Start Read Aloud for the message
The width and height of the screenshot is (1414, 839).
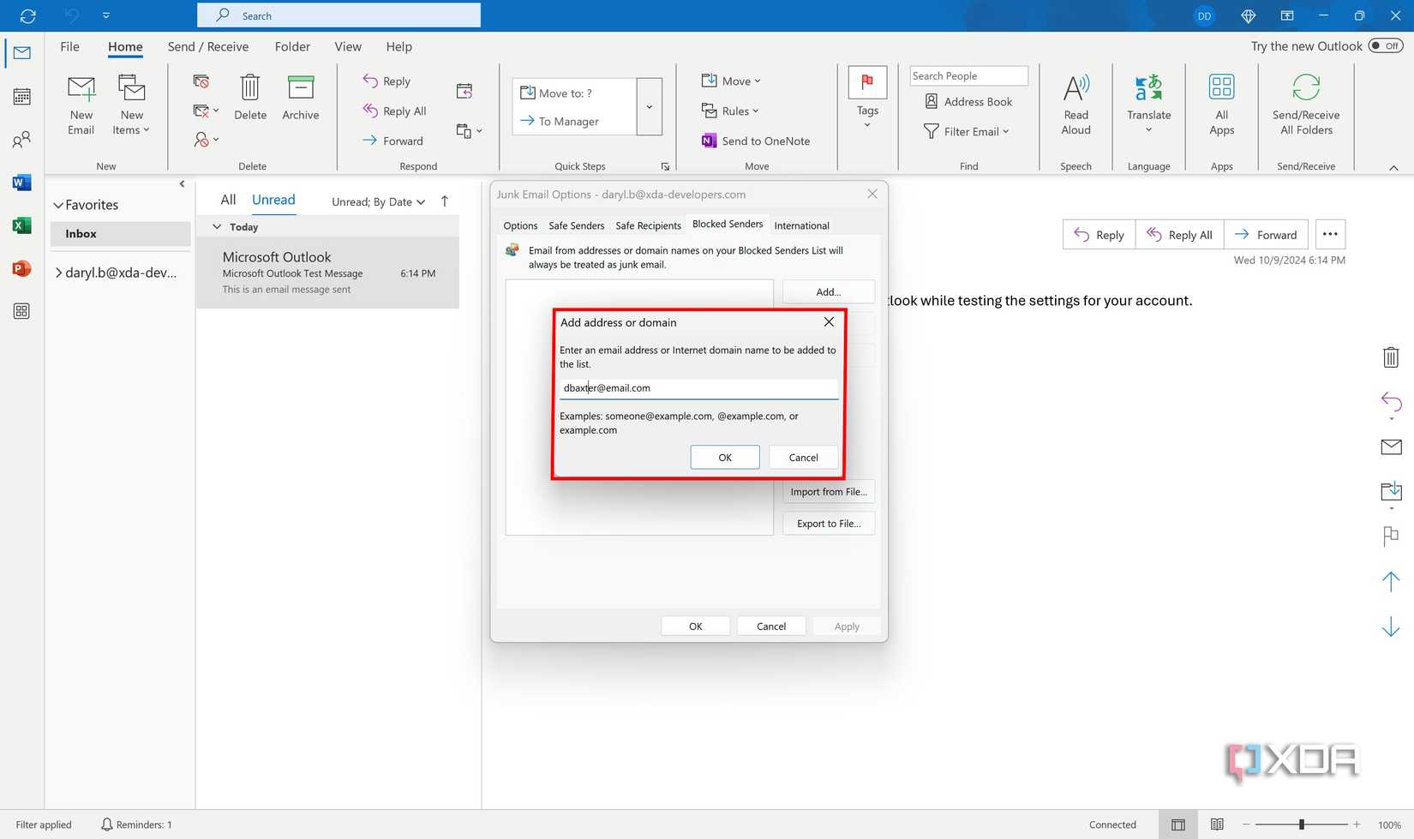click(1075, 103)
